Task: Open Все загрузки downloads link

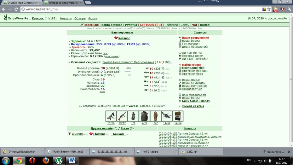Action: pyautogui.click(x=276, y=152)
